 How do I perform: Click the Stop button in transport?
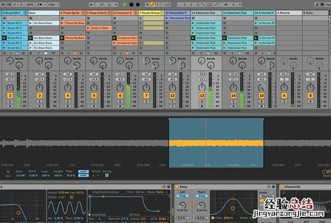(131, 4)
